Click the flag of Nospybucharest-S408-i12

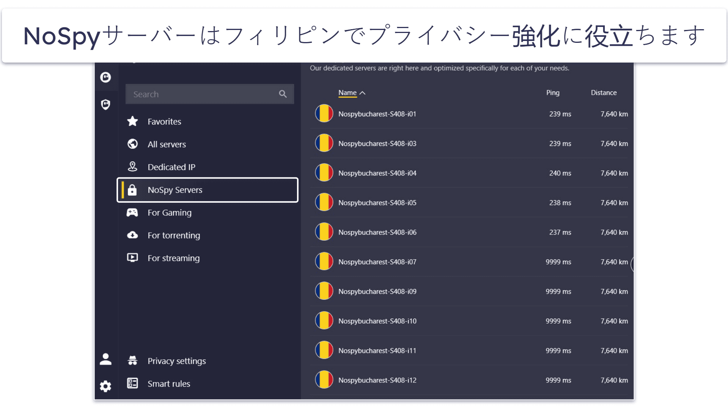coord(324,379)
